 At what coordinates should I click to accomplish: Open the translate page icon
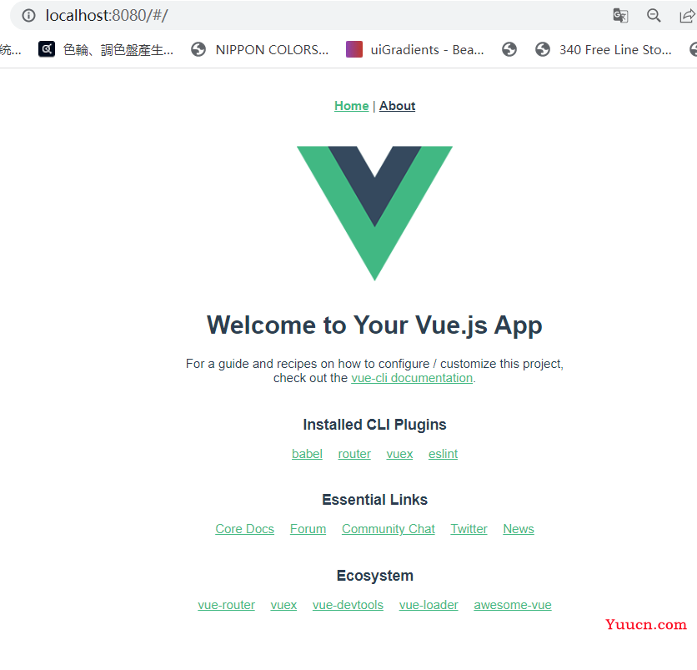coord(620,16)
